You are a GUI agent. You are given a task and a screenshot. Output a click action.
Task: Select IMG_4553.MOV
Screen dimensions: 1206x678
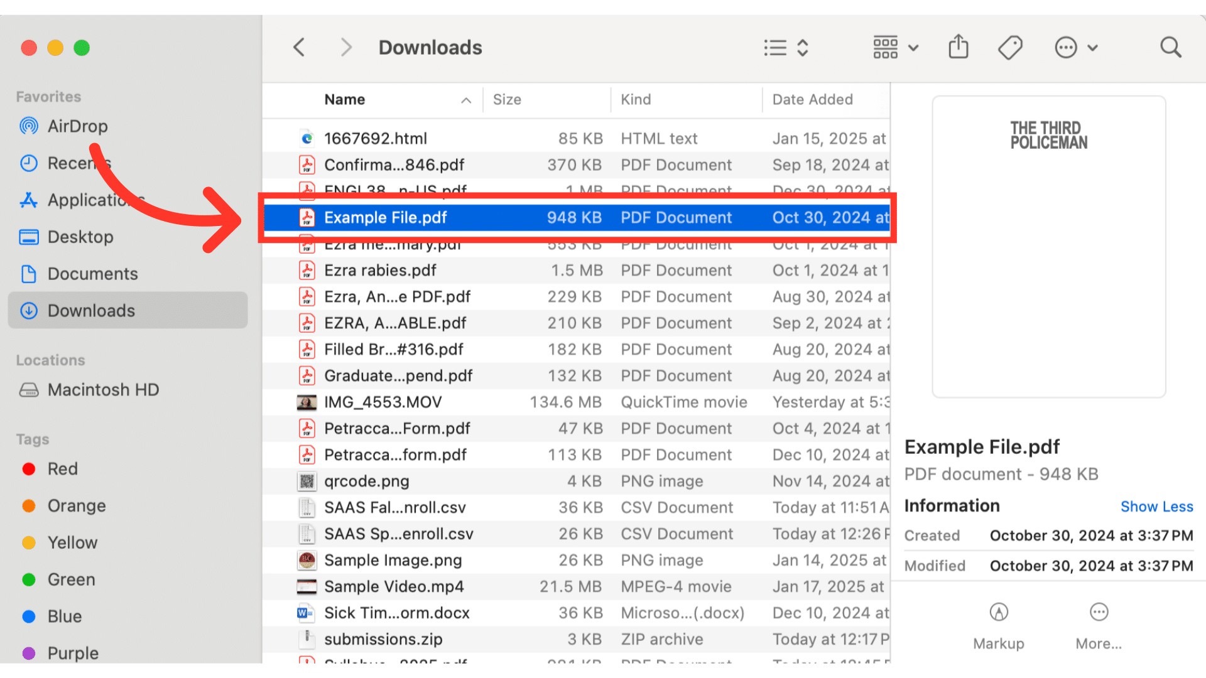coord(577,402)
